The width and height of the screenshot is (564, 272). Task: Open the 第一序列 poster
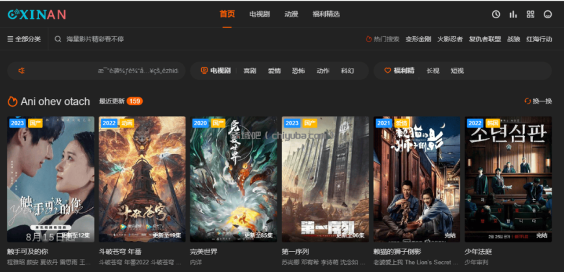click(x=325, y=179)
